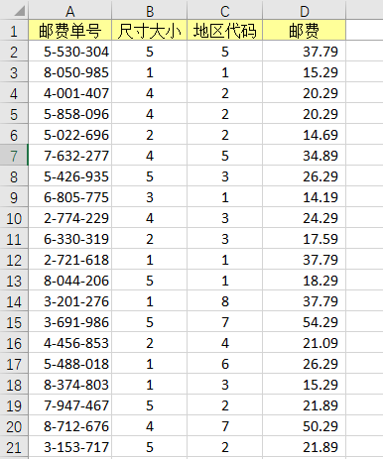Click the 地区代码 header cell
This screenshot has height=459, width=383.
(225, 31)
